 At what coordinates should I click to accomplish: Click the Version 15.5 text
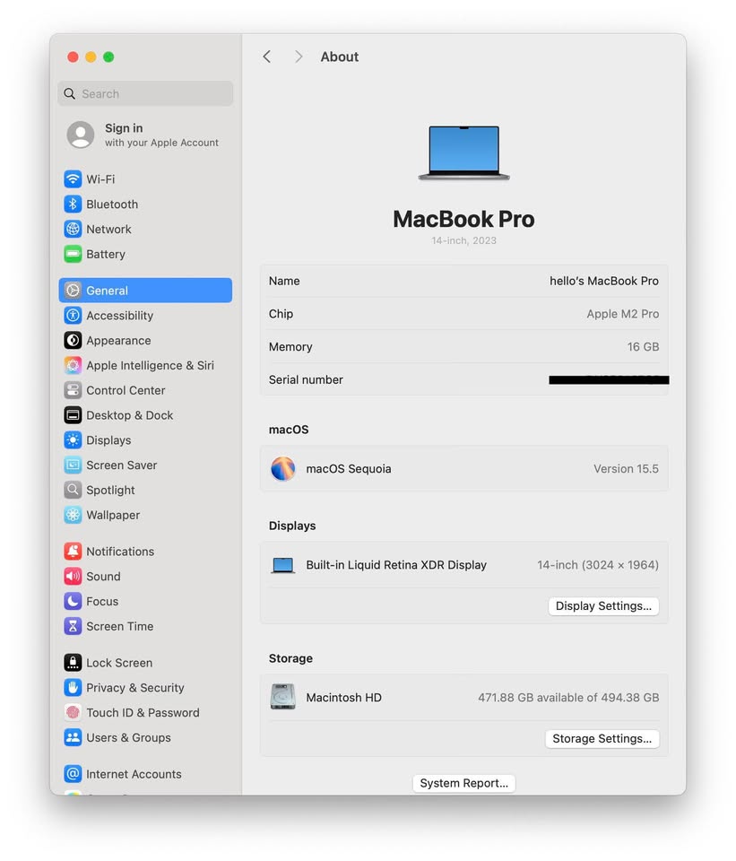tap(626, 468)
